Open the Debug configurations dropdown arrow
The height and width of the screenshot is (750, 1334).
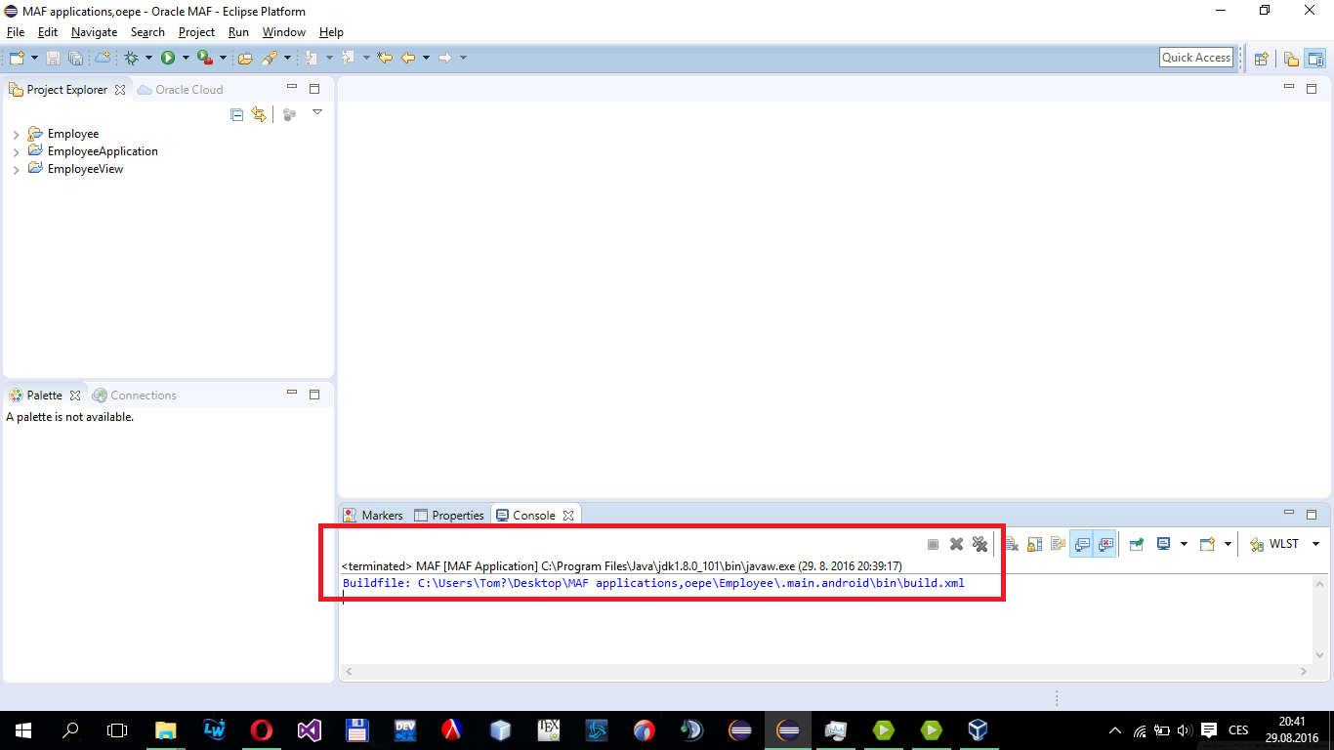pos(148,58)
